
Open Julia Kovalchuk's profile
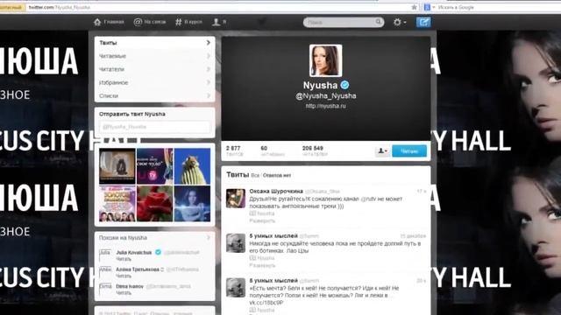[134, 253]
